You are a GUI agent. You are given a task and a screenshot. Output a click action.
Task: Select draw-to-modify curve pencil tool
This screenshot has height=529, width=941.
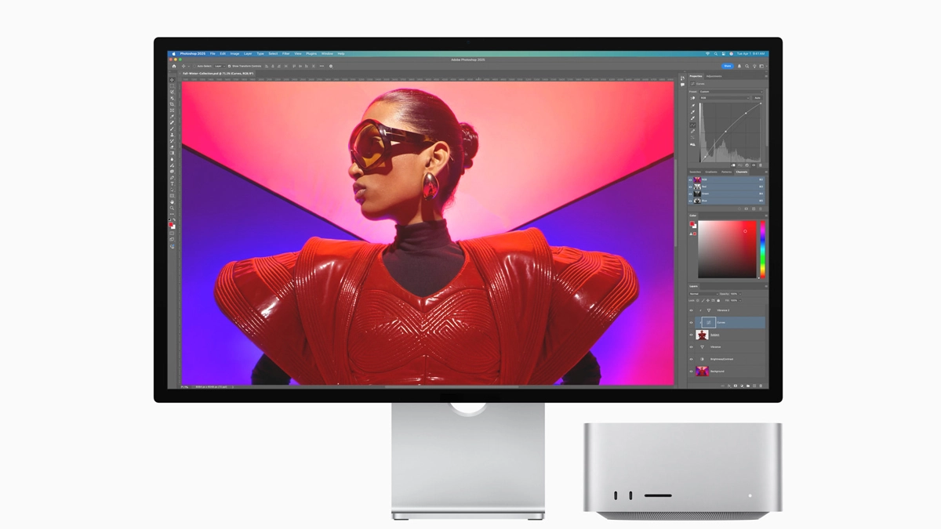[x=692, y=131]
